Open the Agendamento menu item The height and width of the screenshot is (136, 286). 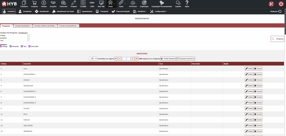click(x=85, y=11)
